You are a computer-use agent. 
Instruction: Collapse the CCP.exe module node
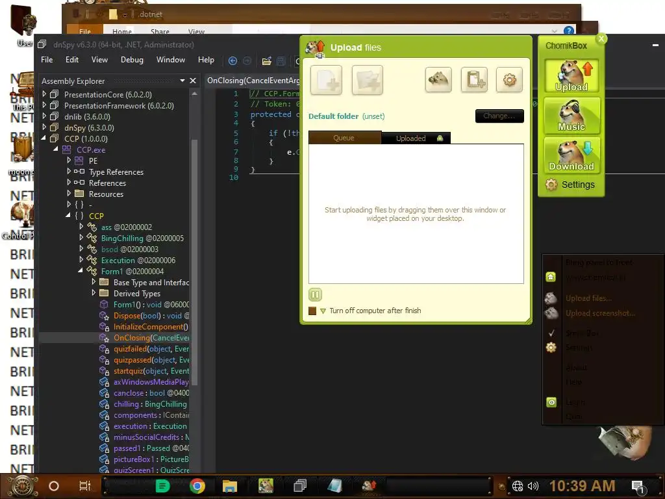pyautogui.click(x=56, y=149)
